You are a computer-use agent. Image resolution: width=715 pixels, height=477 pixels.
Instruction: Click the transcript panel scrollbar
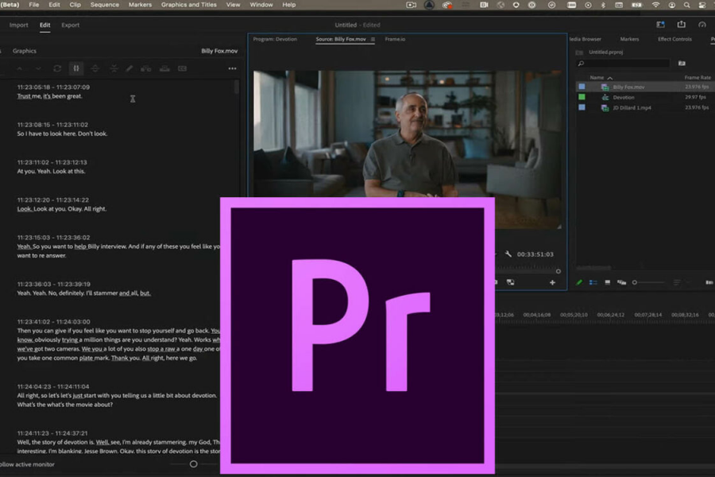(x=236, y=87)
